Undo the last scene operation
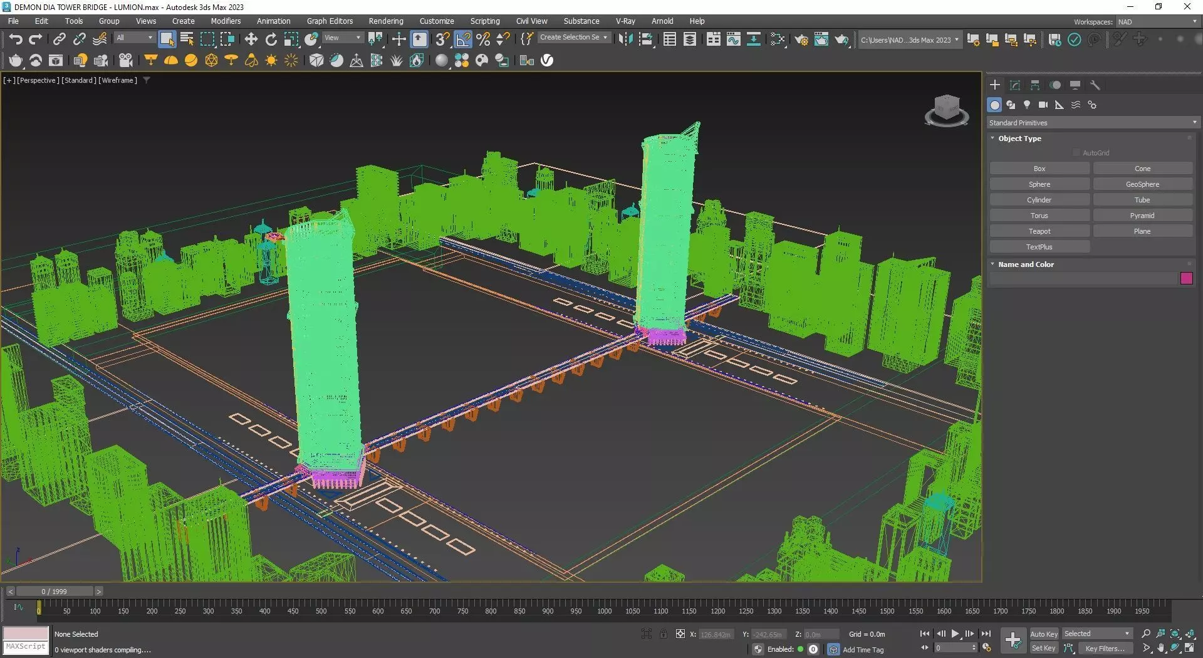The height and width of the screenshot is (658, 1203). (16, 39)
